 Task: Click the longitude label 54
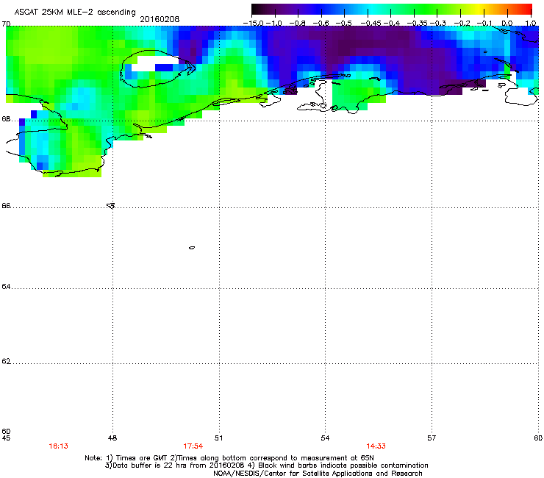[x=325, y=438]
